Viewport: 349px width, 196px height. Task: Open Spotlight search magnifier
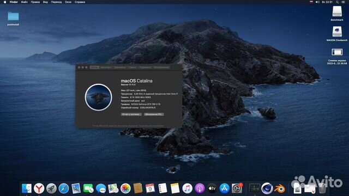[x=337, y=2]
